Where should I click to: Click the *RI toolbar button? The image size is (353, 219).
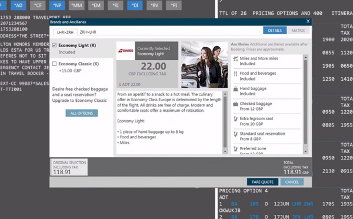[x=115, y=5]
